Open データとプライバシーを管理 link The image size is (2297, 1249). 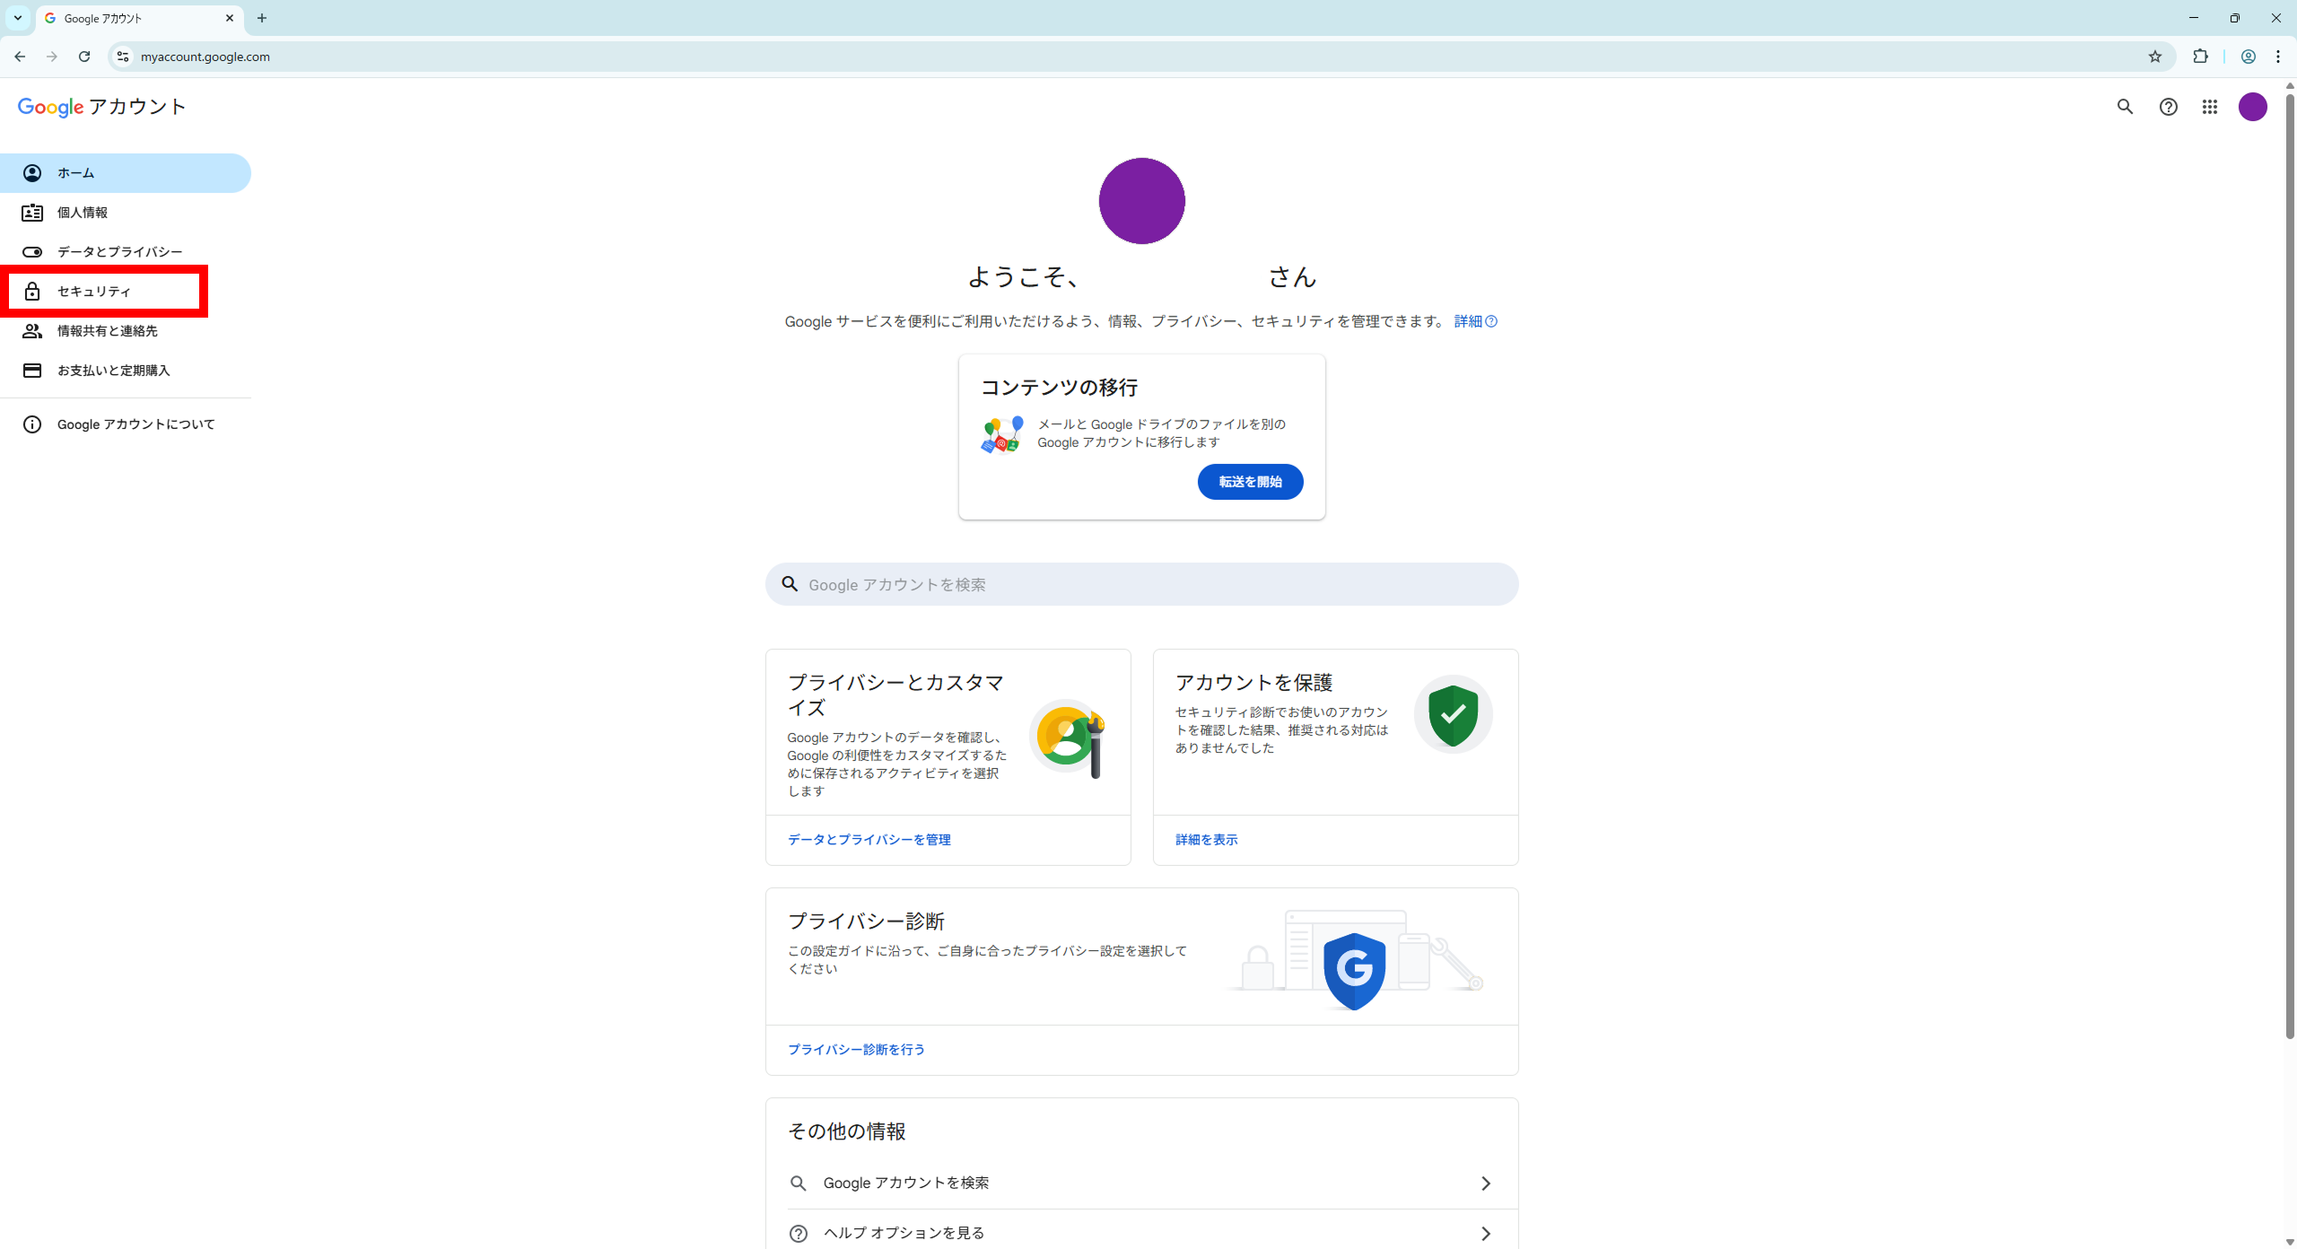point(869,840)
